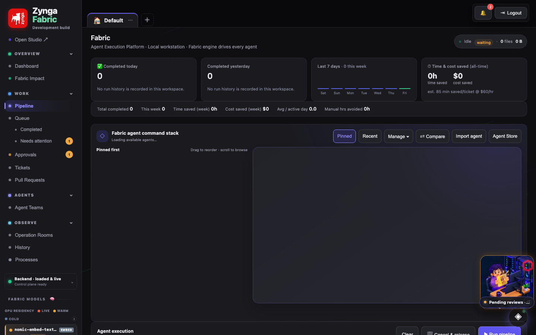The height and width of the screenshot is (335, 536).
Task: Click the nomic-embed-text model card
Action: pos(41,330)
